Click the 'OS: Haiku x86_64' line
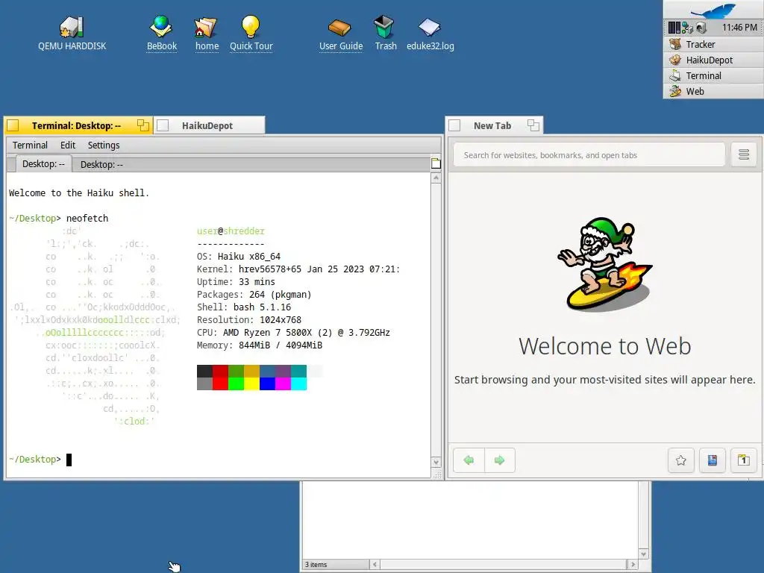 point(239,257)
